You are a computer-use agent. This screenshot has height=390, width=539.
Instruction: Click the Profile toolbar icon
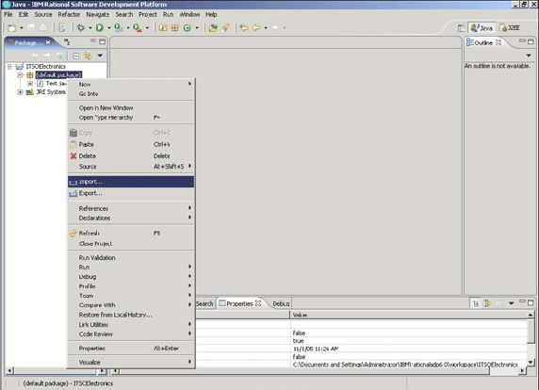118,28
